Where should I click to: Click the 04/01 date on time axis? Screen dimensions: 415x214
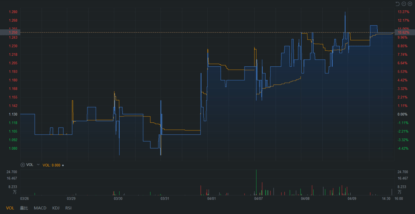tap(211, 199)
